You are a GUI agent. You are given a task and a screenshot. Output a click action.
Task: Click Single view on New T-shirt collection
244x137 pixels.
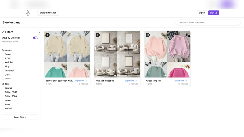pos(79,81)
